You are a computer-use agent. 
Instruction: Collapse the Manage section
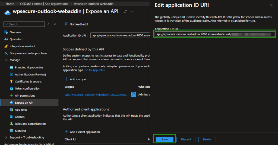(6, 60)
